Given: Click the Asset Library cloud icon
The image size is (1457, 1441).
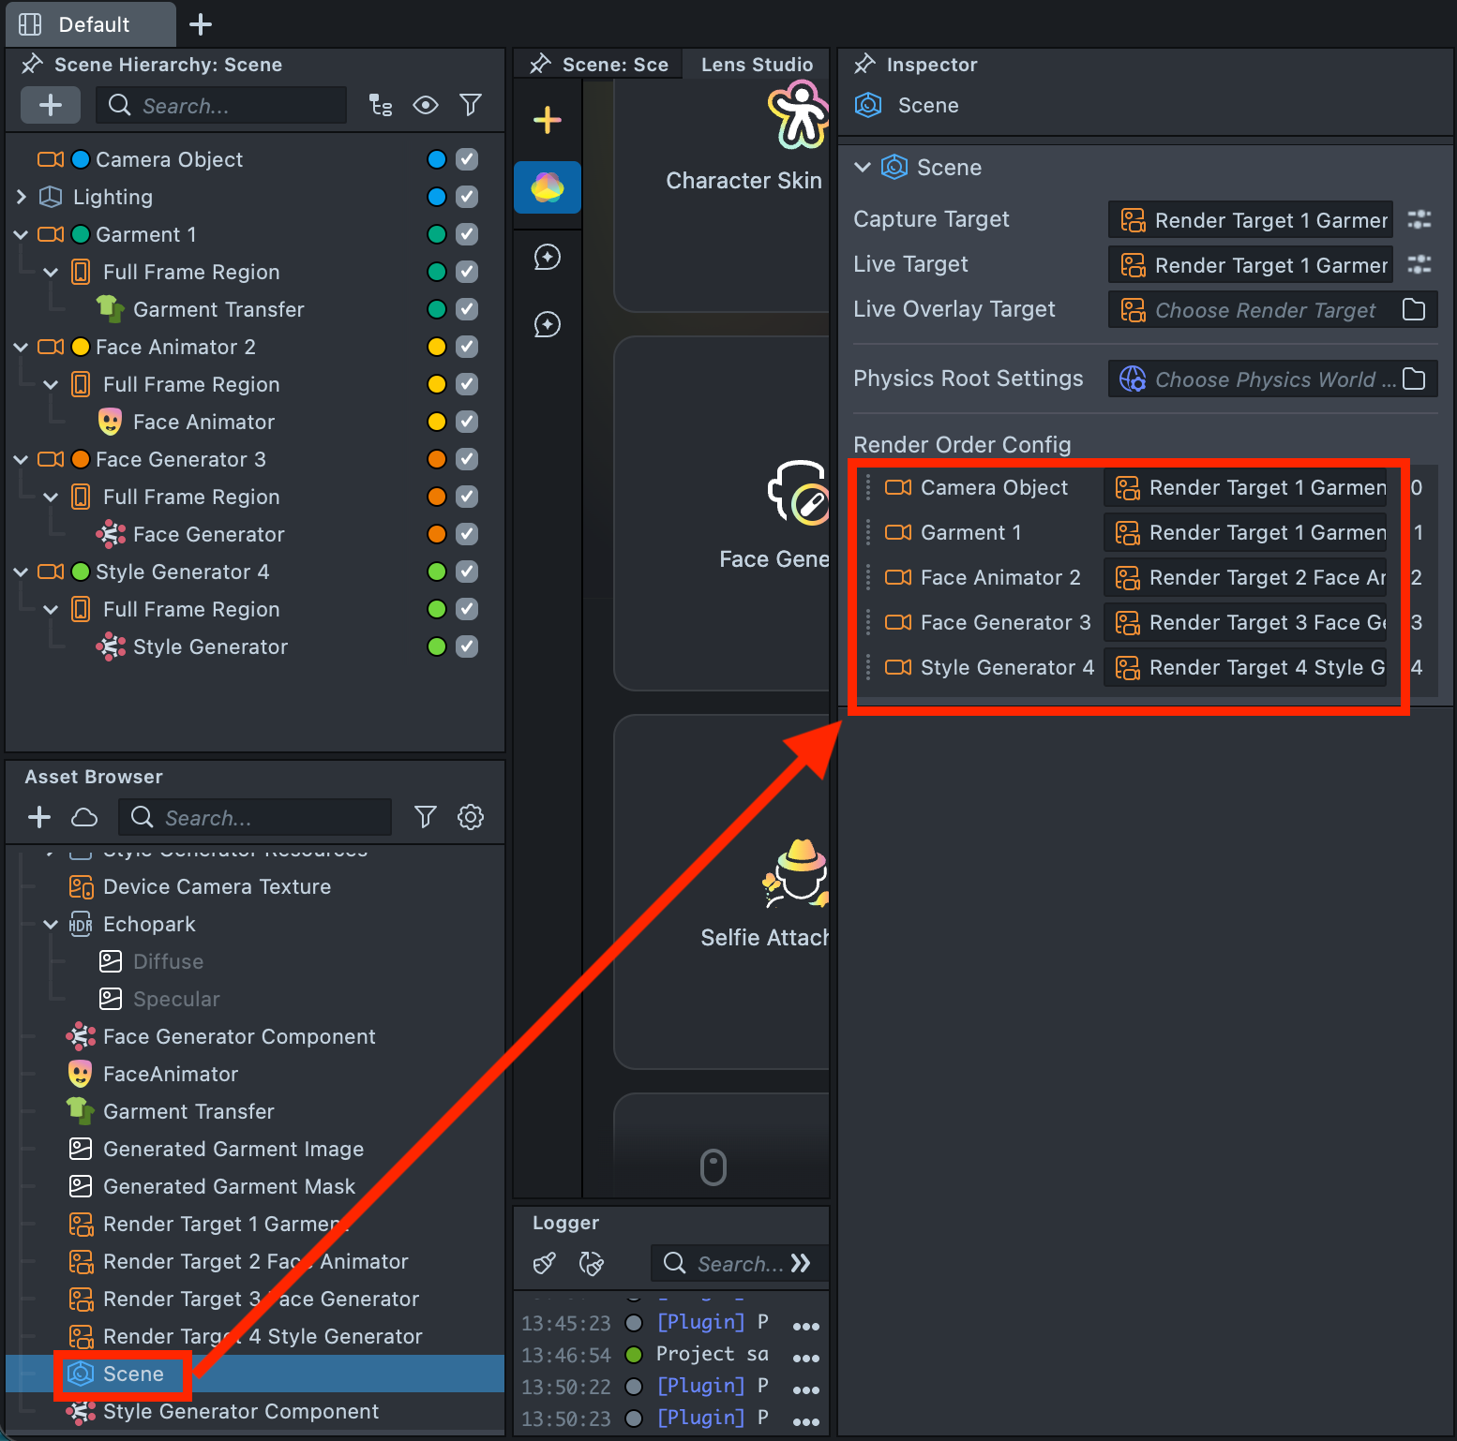Looking at the screenshot, I should pos(84,817).
